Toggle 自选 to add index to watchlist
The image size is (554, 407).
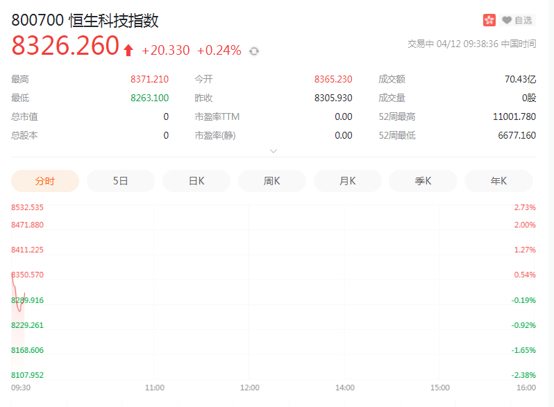[x=517, y=20]
